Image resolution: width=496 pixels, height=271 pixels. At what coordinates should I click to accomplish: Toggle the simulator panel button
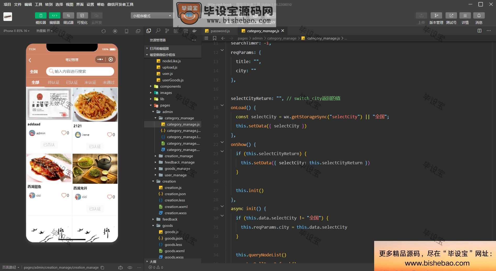click(41, 16)
